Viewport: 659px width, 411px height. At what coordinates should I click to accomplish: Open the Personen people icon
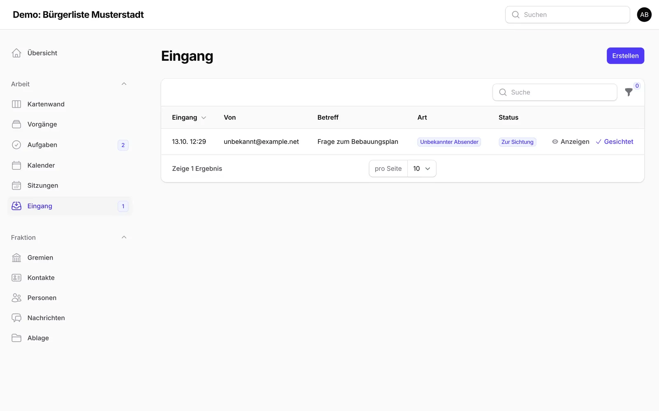pos(16,298)
